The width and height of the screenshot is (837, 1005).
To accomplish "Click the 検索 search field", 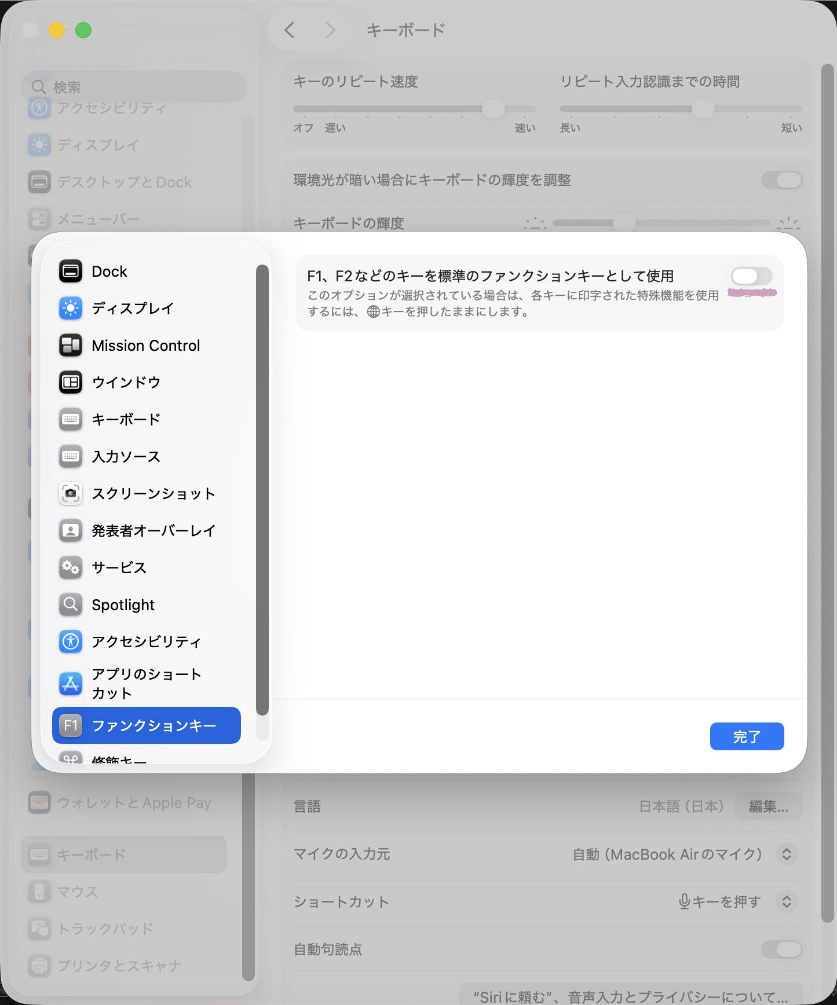I will point(134,87).
